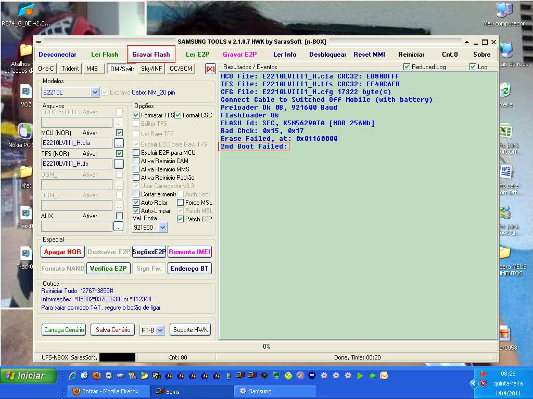Enable Ativa Reinicio CAM checkbox
Image resolution: width=533 pixels, height=399 pixels.
pyautogui.click(x=136, y=161)
